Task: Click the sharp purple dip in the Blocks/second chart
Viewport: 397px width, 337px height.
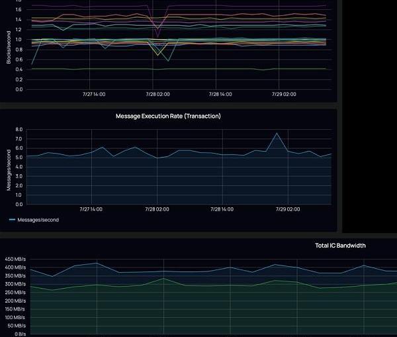Action: point(157,35)
